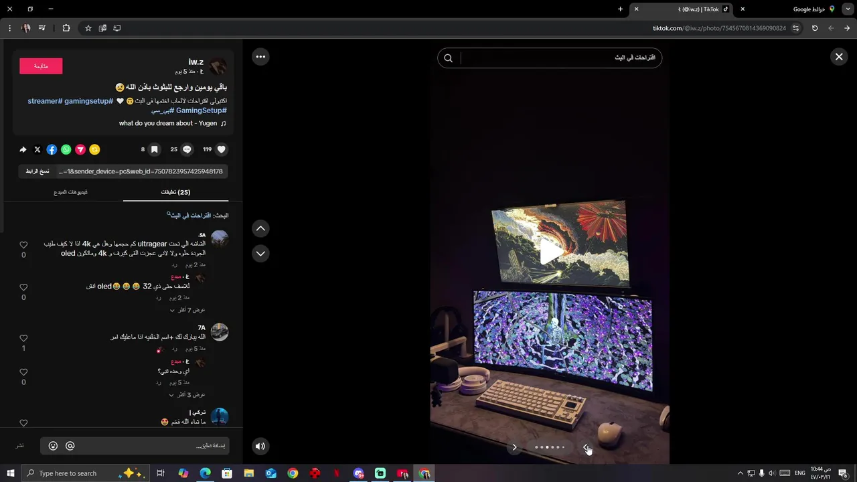Open Chrome profile avatar
The image size is (857, 482).
pos(26,28)
